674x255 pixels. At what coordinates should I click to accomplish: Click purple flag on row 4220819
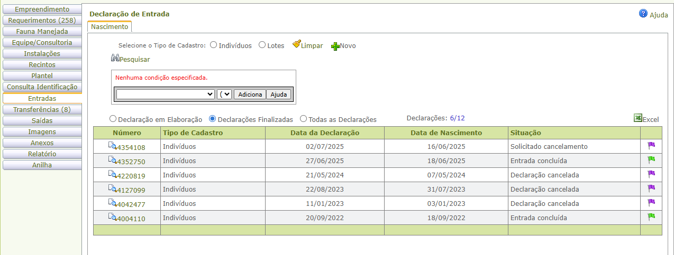651,174
